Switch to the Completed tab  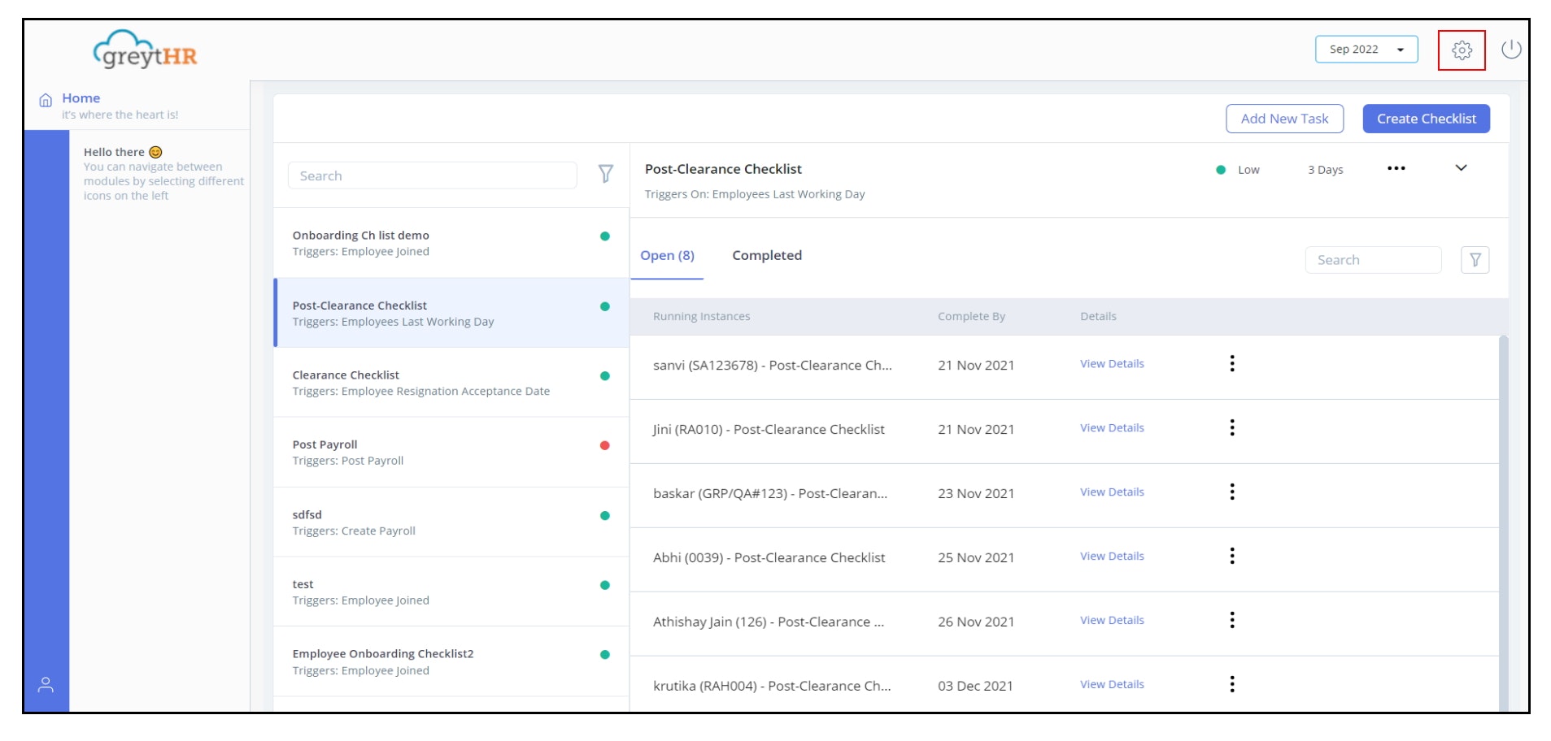[767, 255]
